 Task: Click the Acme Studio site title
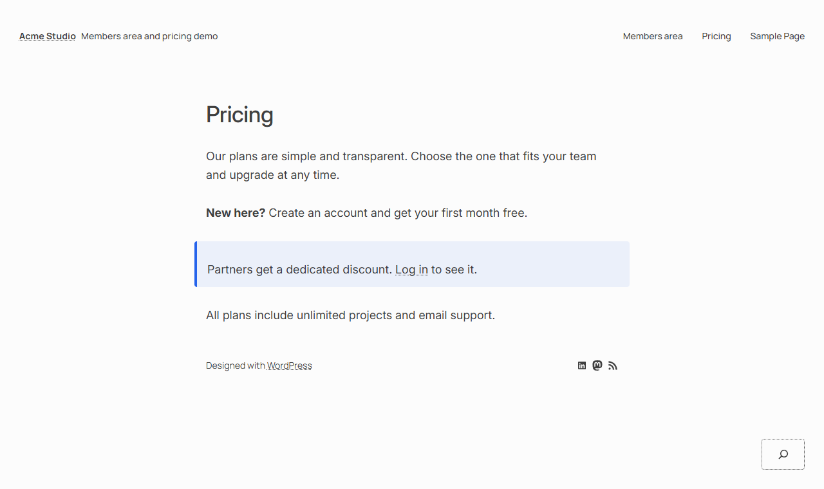[x=48, y=36]
